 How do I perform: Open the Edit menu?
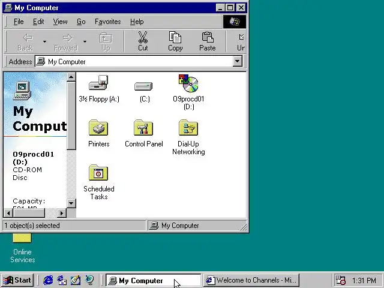pos(38,22)
